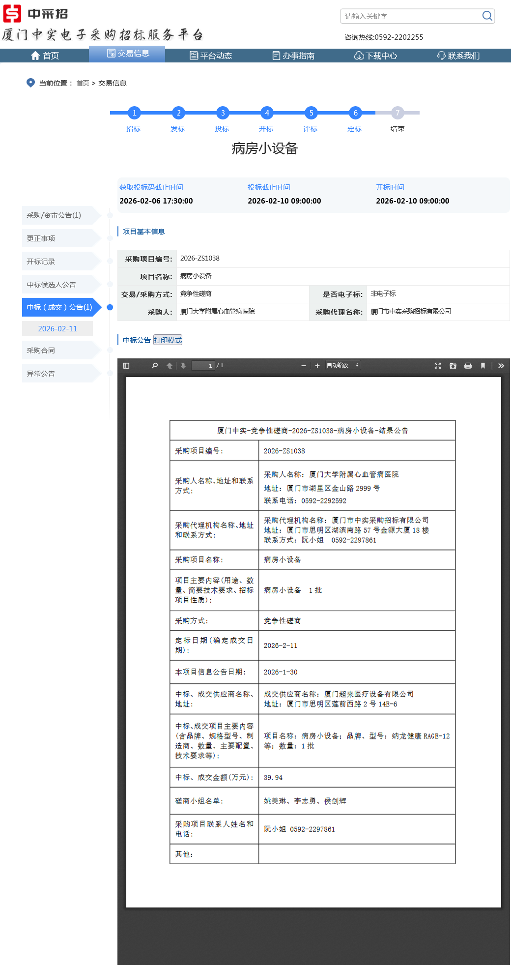511x965 pixels.
Task: Select step 1 招标 in progress bar
Action: [x=134, y=113]
